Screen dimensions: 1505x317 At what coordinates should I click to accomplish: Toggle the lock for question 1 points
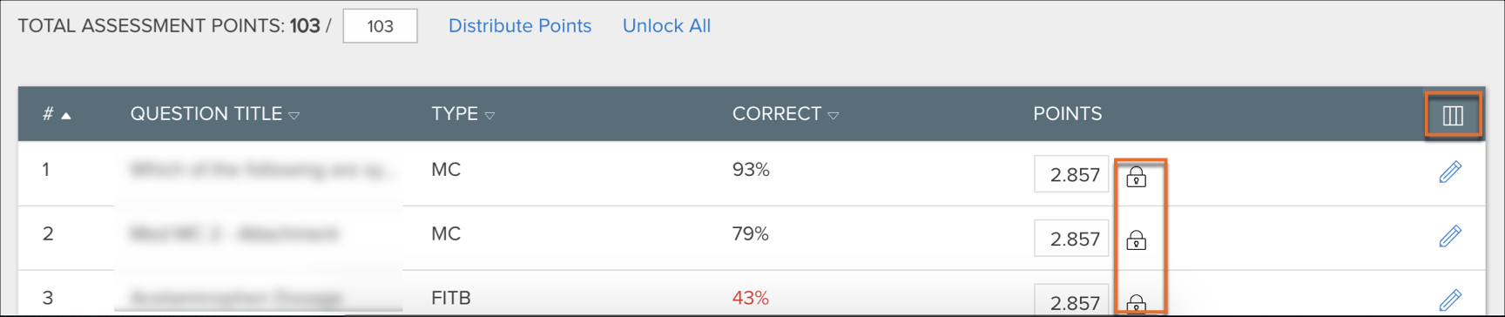[1136, 177]
